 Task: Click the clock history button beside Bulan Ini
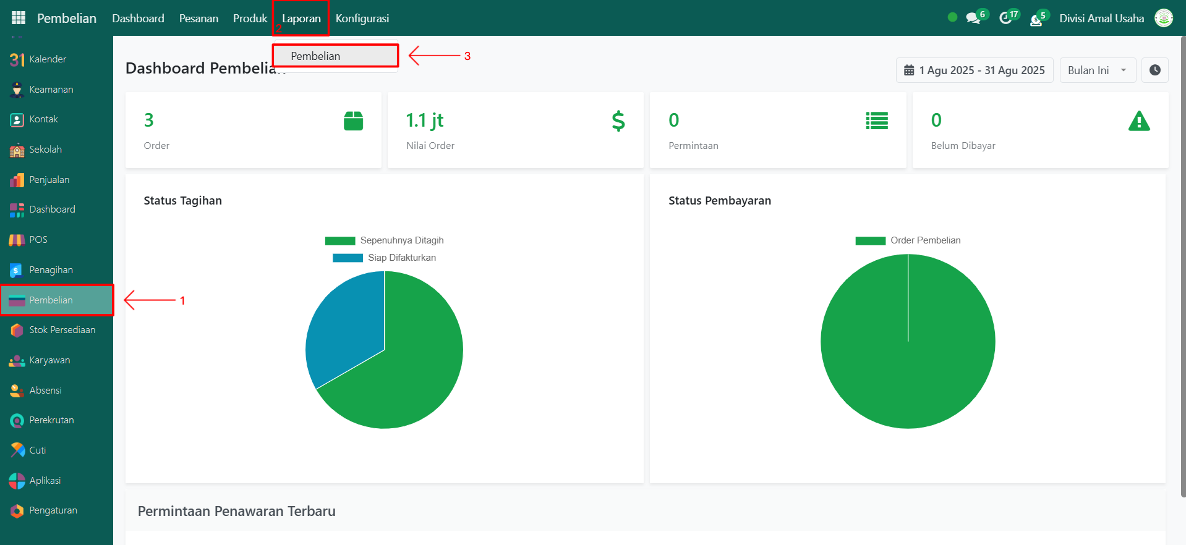[x=1154, y=70]
